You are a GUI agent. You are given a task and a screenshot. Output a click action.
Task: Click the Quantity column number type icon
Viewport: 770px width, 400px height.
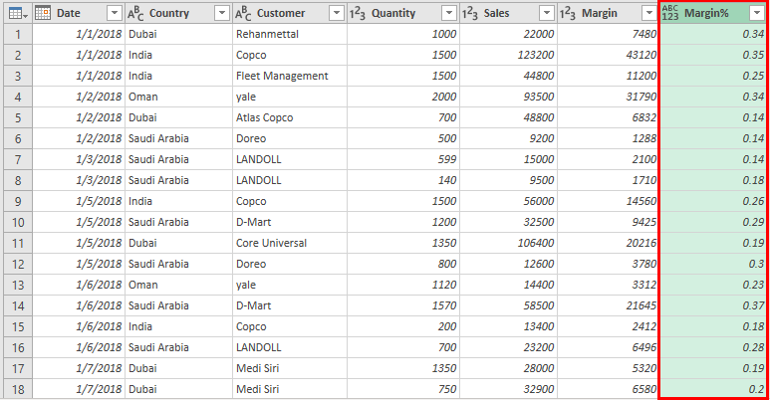358,14
